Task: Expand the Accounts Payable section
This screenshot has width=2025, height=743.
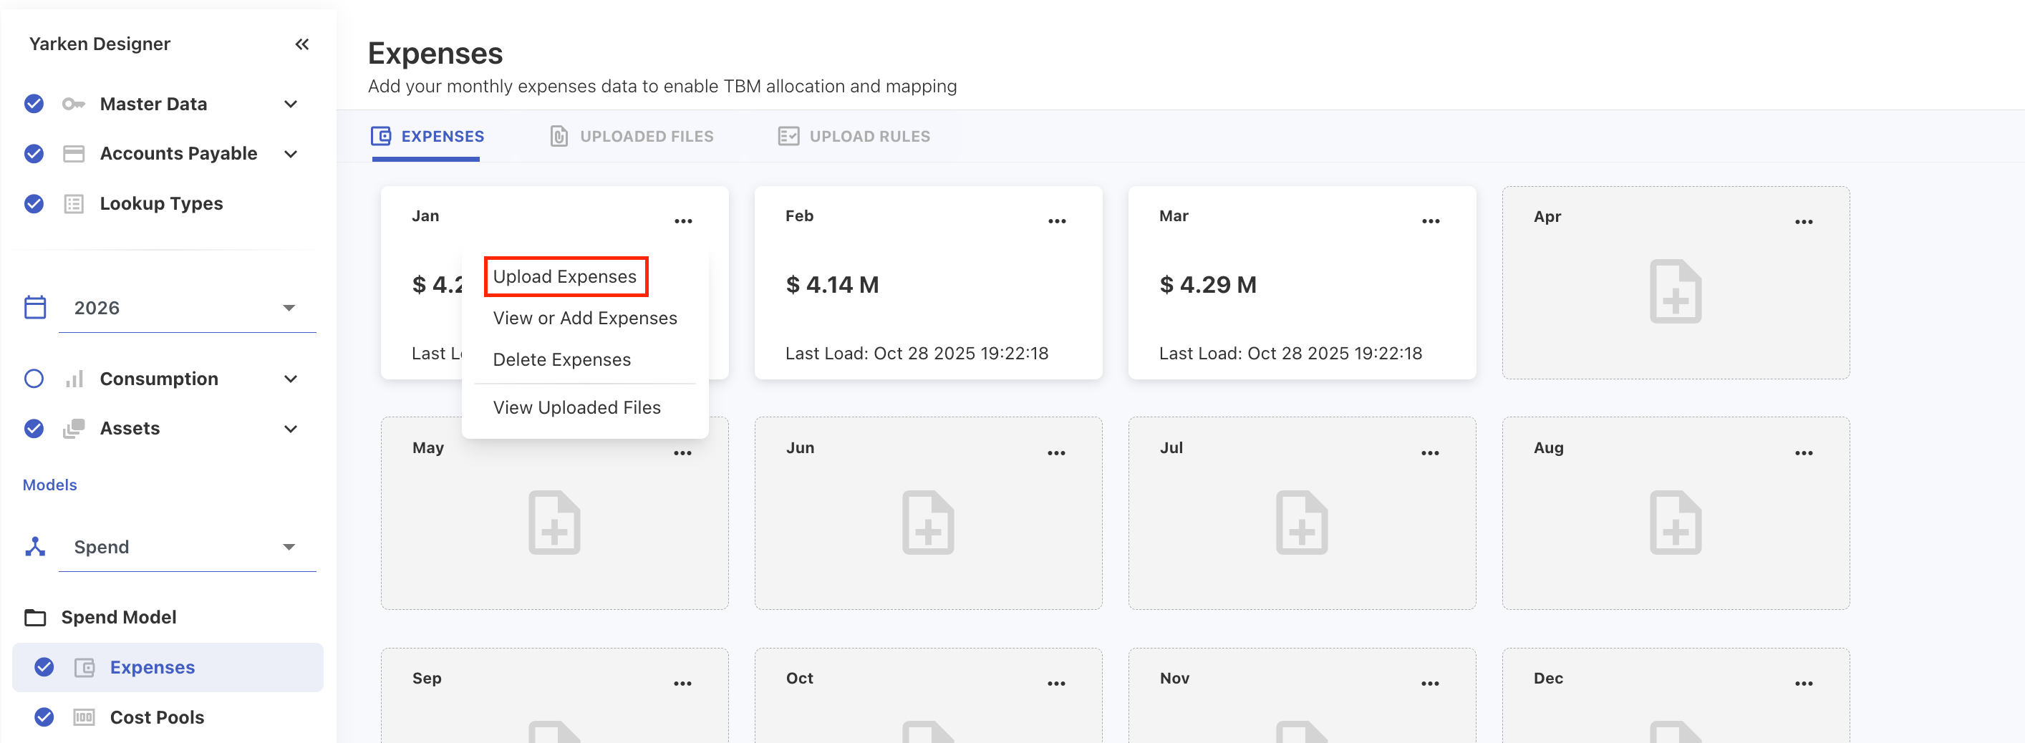Action: (x=291, y=153)
